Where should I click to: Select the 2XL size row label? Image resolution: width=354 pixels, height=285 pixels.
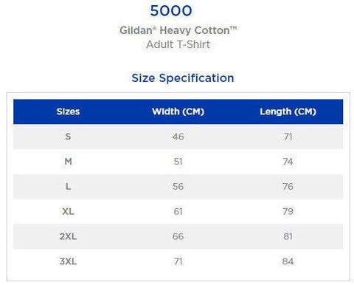pos(68,236)
